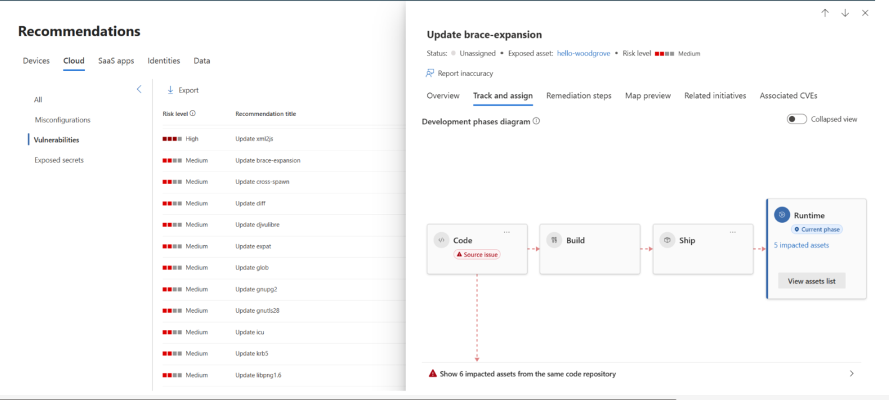Viewport: 889px width, 400px height.
Task: Click the Development phases diagram info icon
Action: point(536,121)
